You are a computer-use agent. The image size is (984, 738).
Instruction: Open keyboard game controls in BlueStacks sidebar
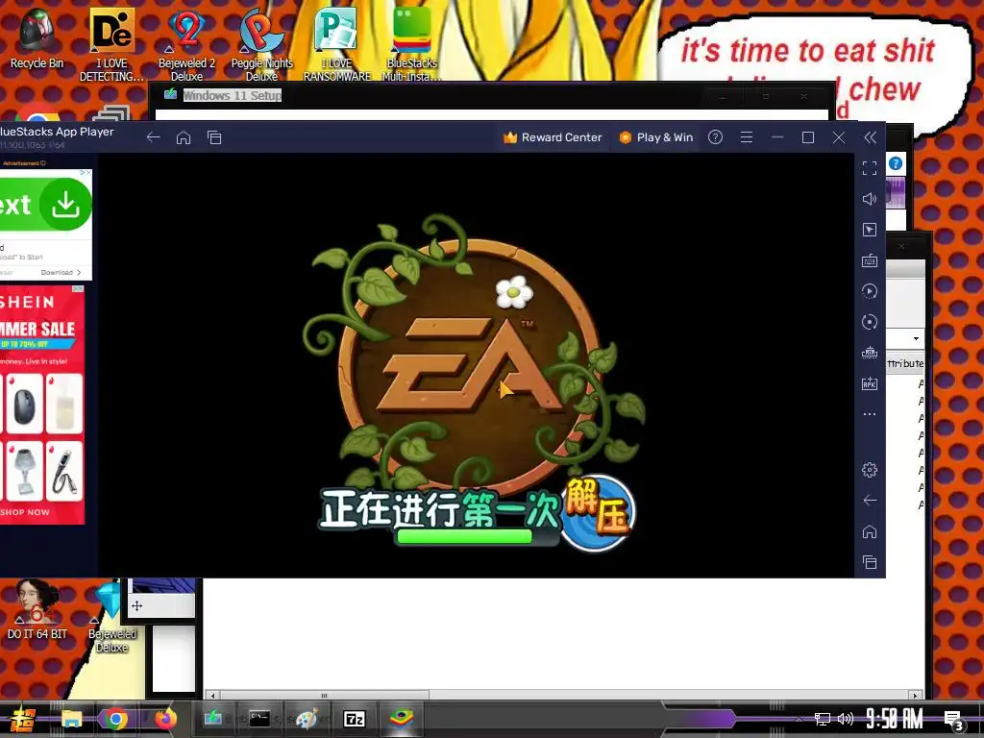point(869,260)
